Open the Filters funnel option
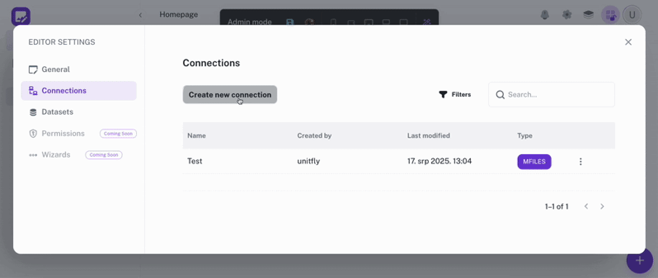The height and width of the screenshot is (278, 658). point(455,95)
